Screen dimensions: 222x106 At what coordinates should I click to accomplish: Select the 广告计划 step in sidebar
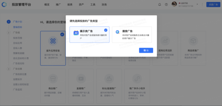(17, 22)
